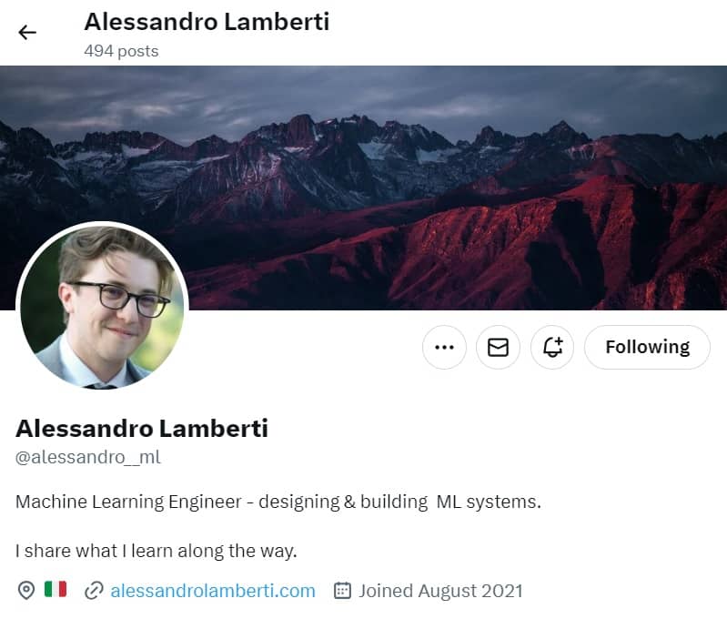Click the 'ML systems' words in bio

[489, 502]
